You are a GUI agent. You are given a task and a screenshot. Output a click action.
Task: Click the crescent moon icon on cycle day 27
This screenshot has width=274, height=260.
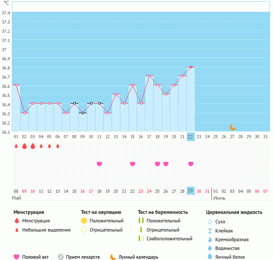(x=233, y=127)
